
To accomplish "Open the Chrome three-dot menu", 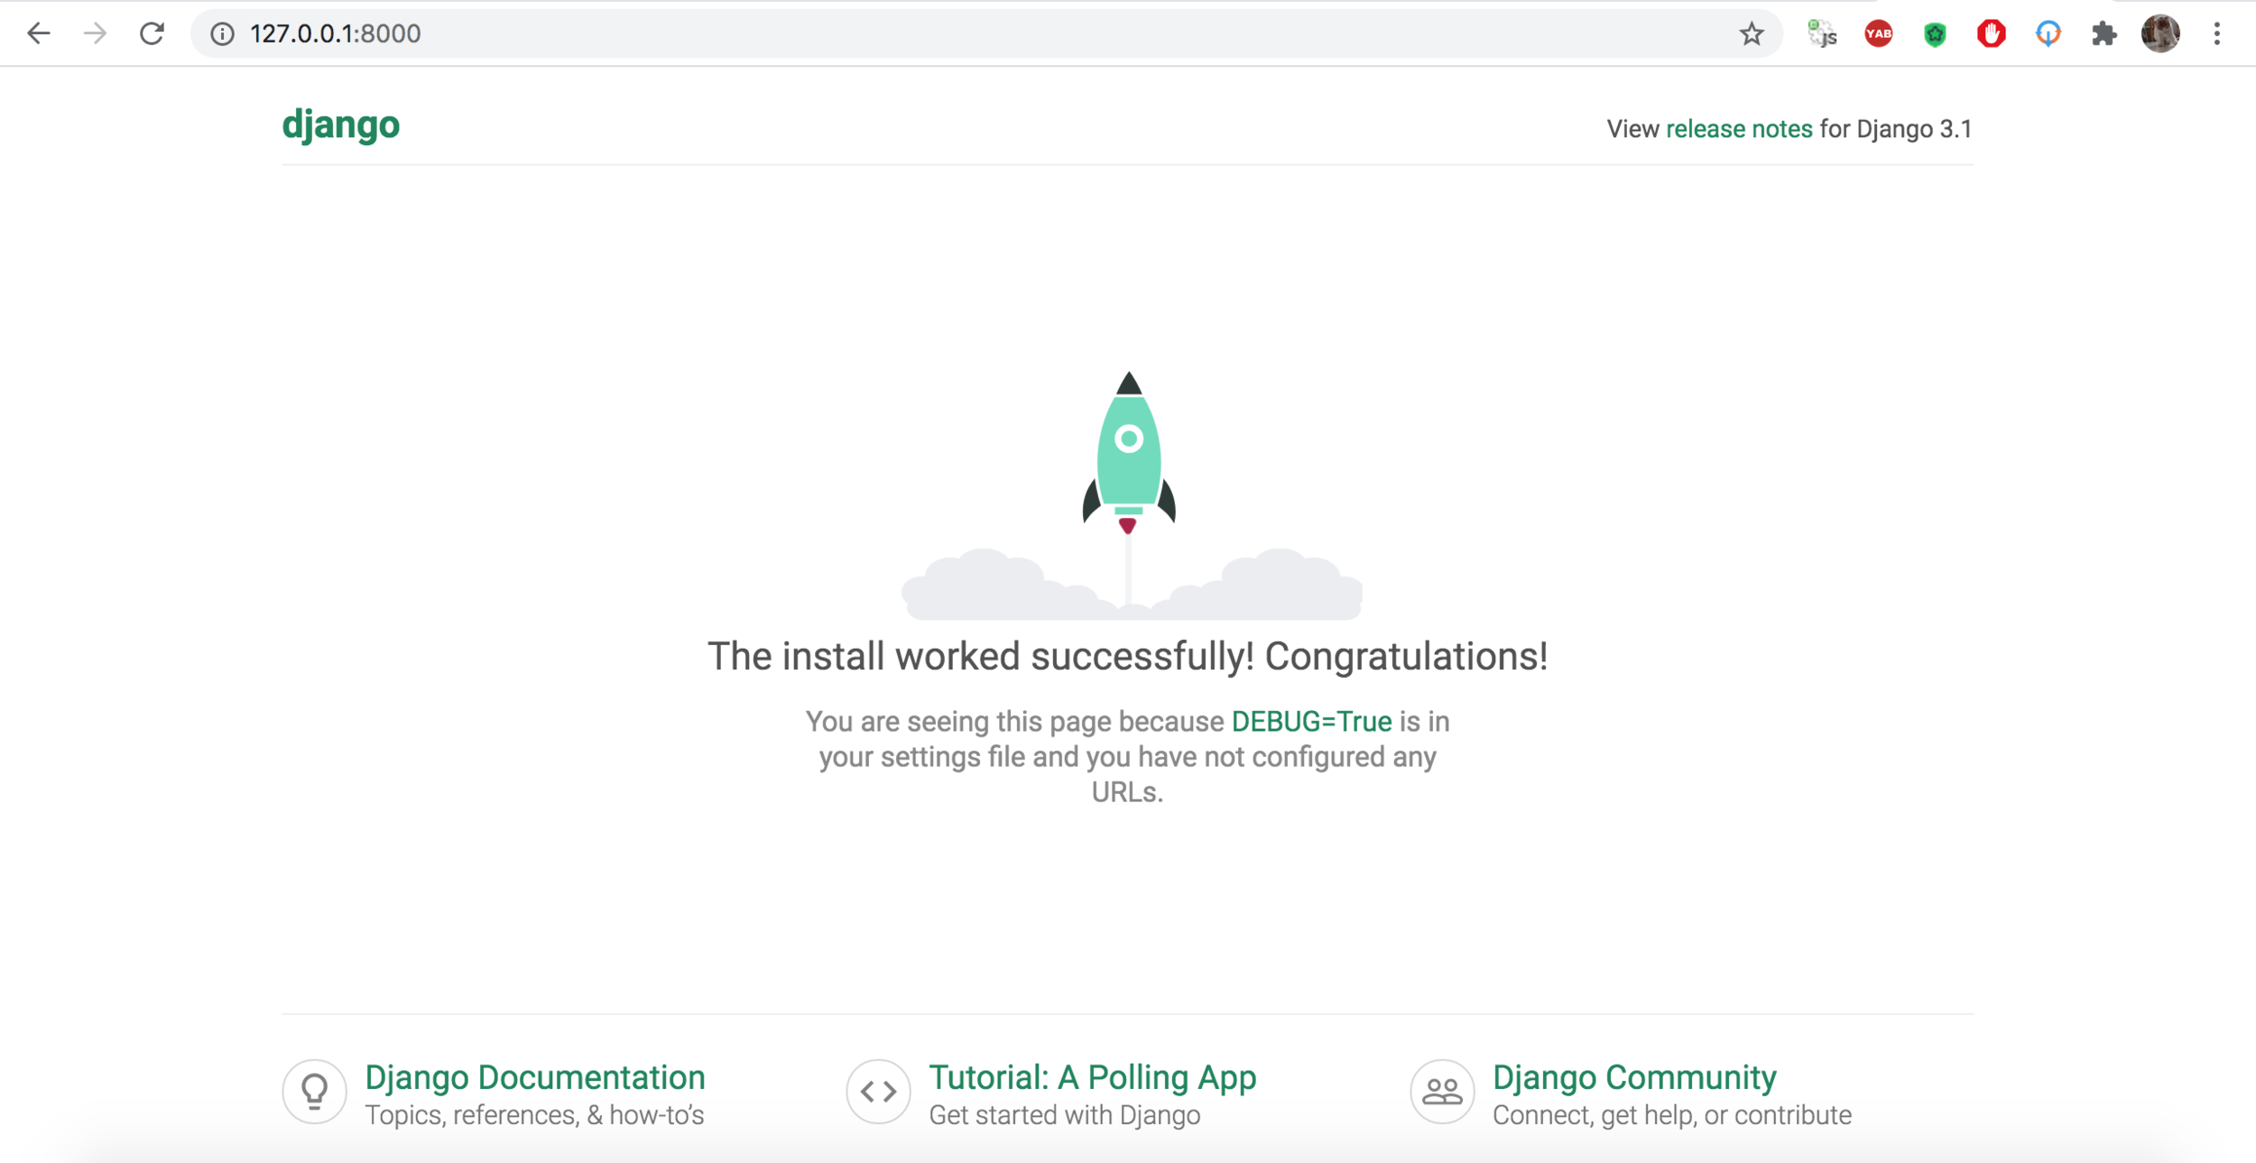I will point(2216,34).
